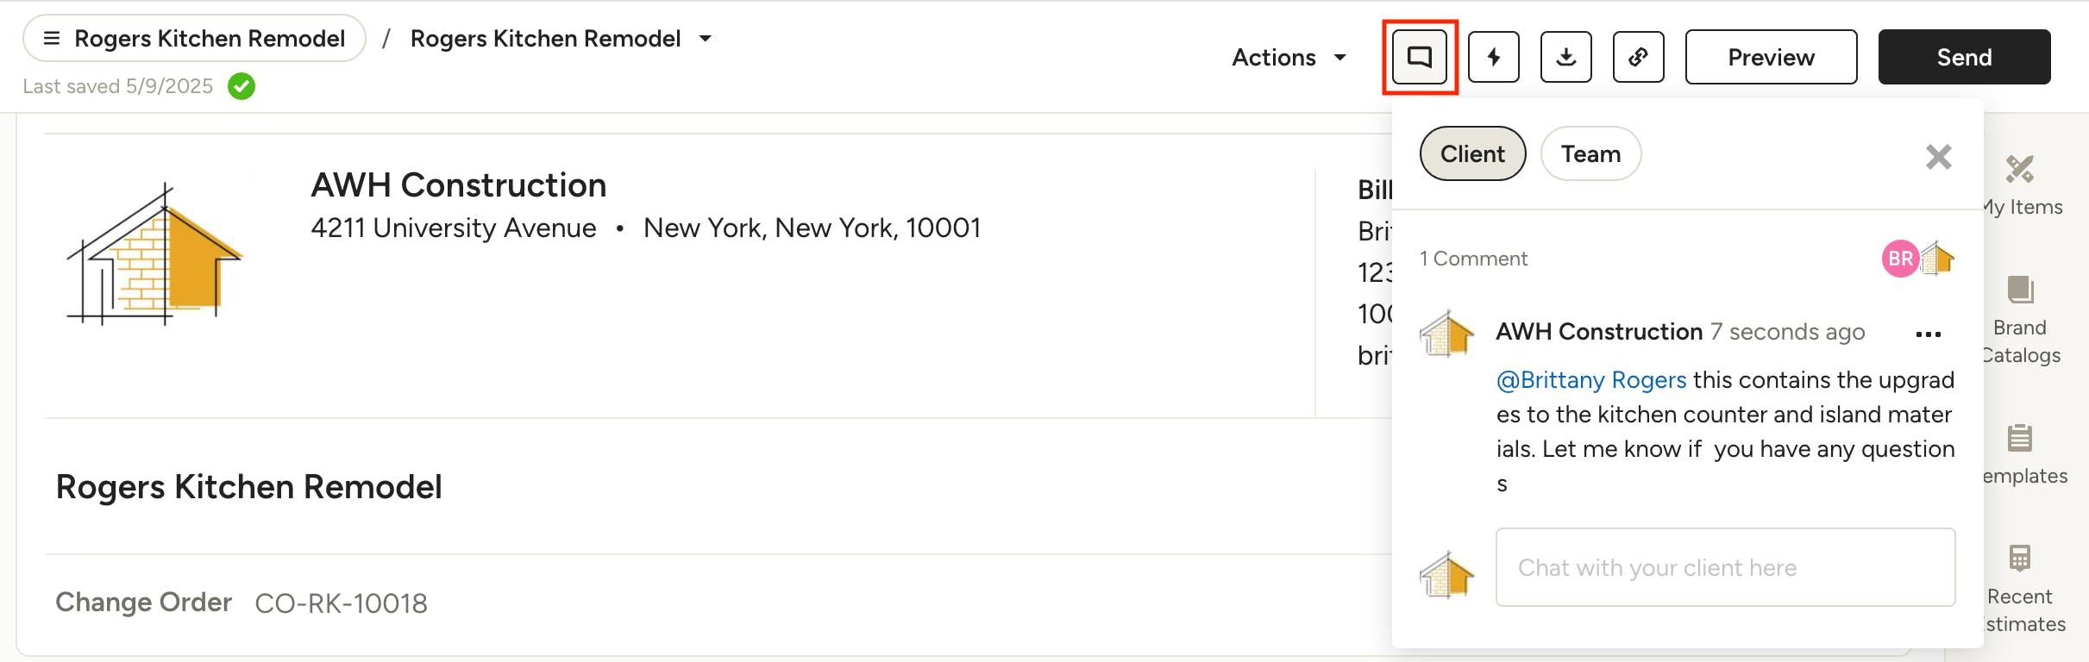
Task: Click the lightning bolt automation icon
Action: (x=1493, y=58)
